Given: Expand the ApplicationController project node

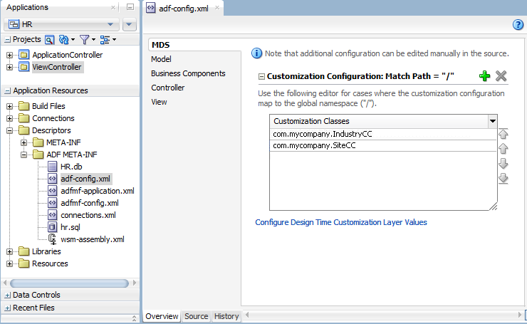Looking at the screenshot, I should [x=9, y=55].
